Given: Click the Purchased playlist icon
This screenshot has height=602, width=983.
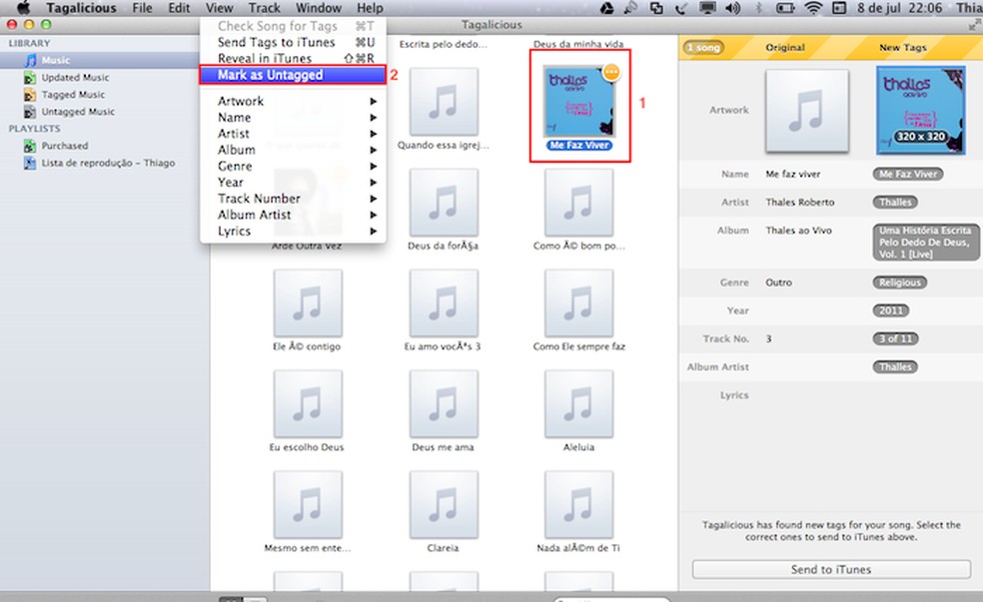Looking at the screenshot, I should click(x=29, y=146).
